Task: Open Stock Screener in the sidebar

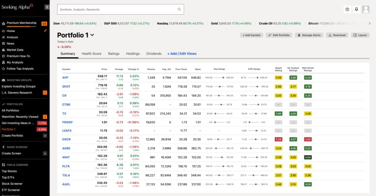Action: [12, 184]
